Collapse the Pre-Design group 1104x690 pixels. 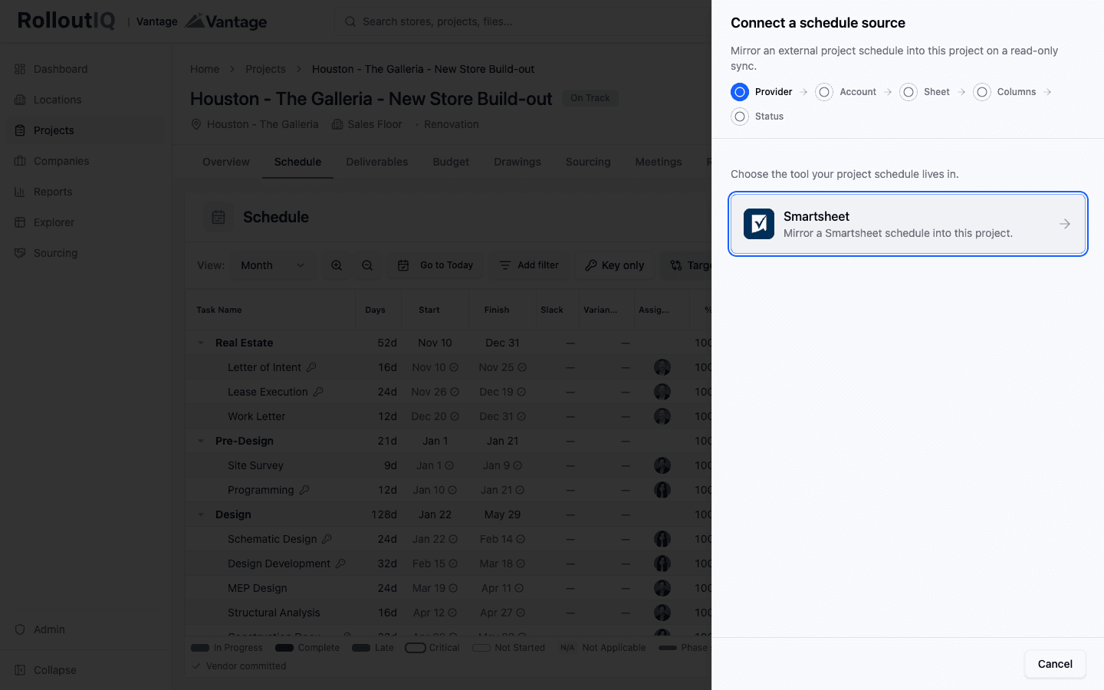pyautogui.click(x=201, y=441)
